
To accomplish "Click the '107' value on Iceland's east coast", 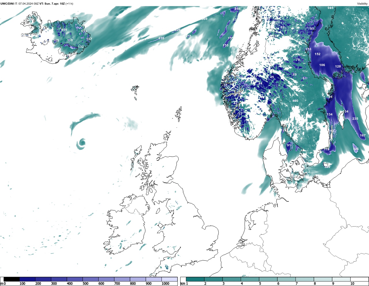I will pos(89,39).
